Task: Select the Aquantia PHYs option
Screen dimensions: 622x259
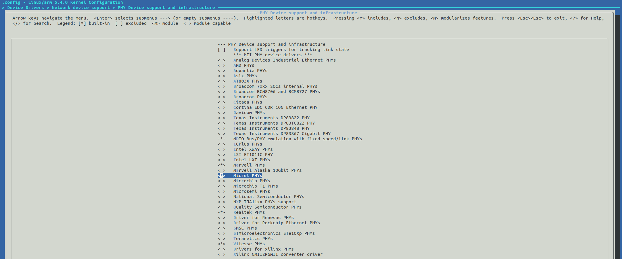Action: [242, 71]
